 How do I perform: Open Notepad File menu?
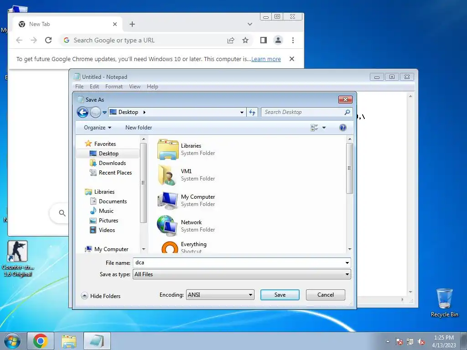(x=79, y=87)
